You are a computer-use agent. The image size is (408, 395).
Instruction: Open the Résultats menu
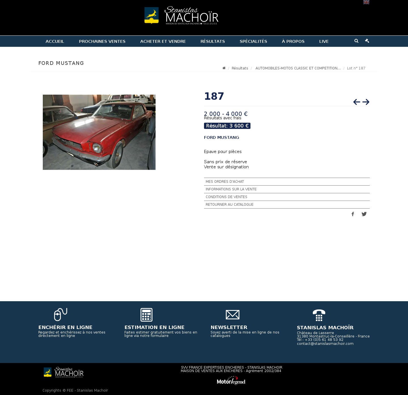[213, 41]
